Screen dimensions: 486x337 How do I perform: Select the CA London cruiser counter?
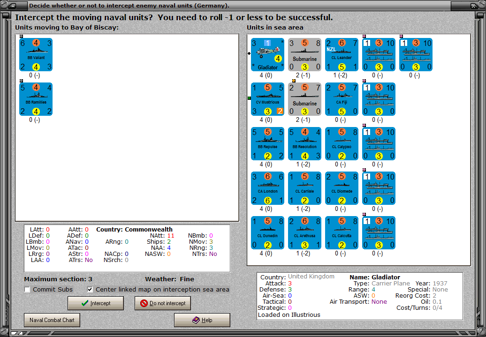267,188
